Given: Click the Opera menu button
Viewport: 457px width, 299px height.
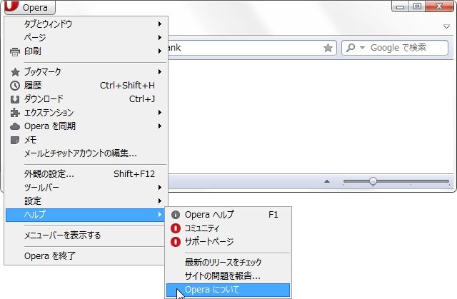Looking at the screenshot, I should [30, 7].
